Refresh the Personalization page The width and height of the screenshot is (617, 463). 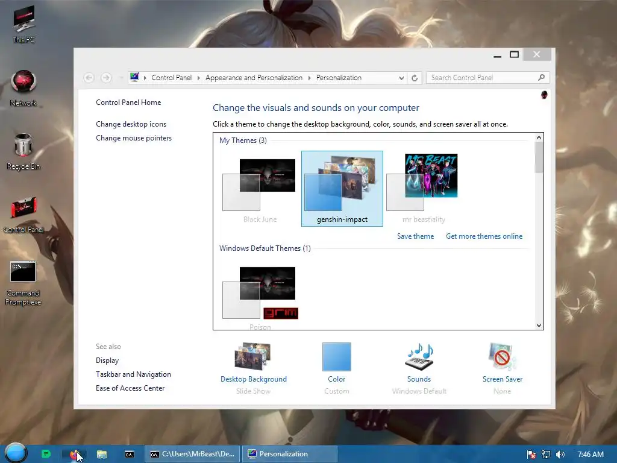tap(415, 78)
